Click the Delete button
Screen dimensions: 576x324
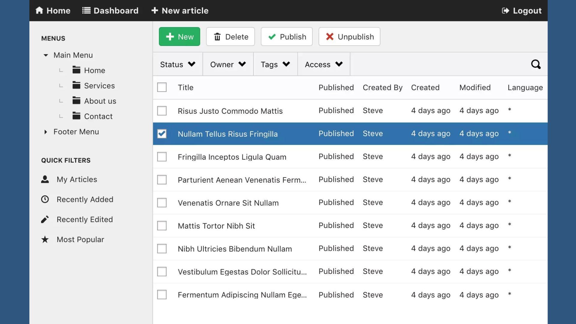tap(230, 37)
